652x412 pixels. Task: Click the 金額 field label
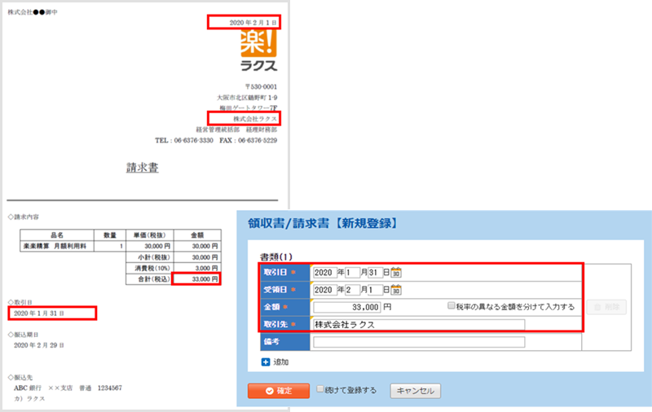click(x=284, y=307)
